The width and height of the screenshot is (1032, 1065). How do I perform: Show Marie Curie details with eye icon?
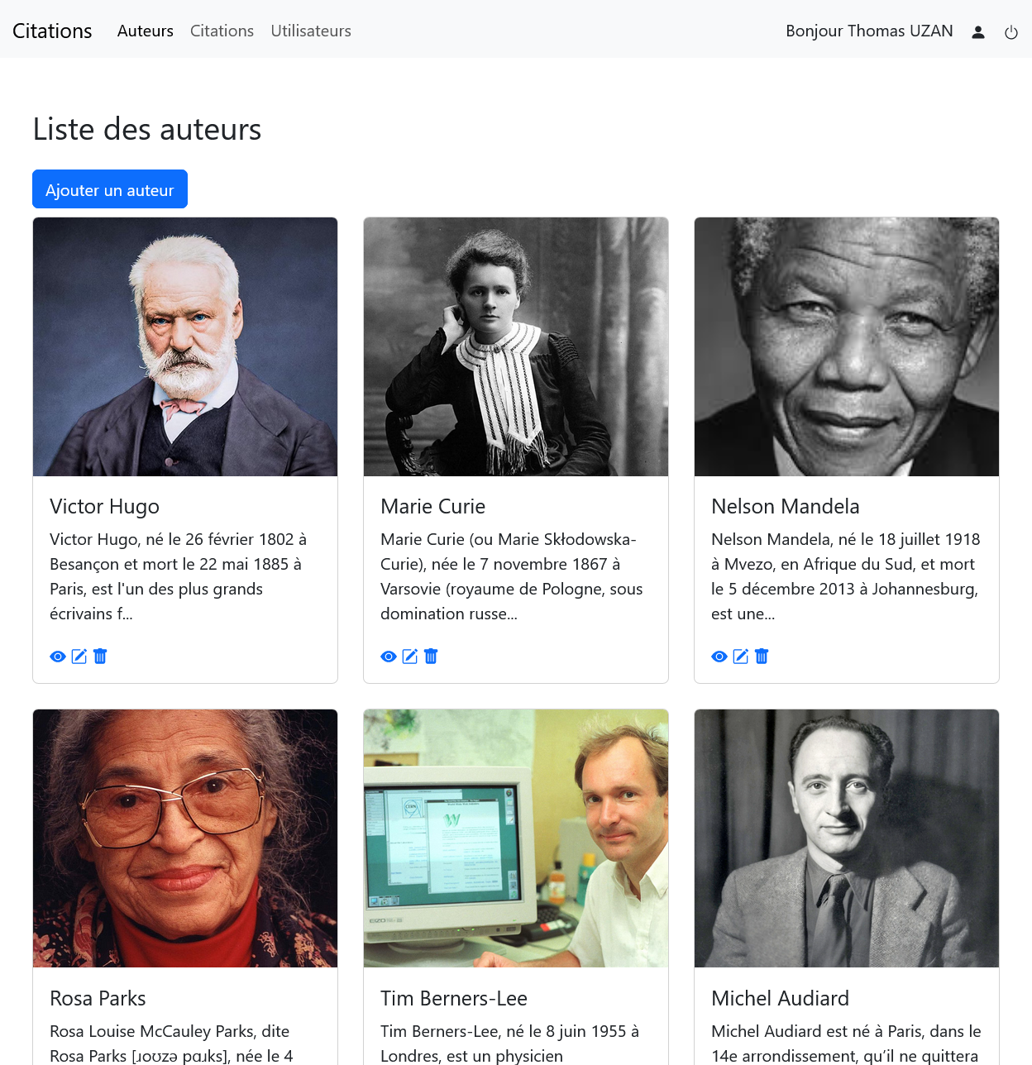pyautogui.click(x=389, y=657)
